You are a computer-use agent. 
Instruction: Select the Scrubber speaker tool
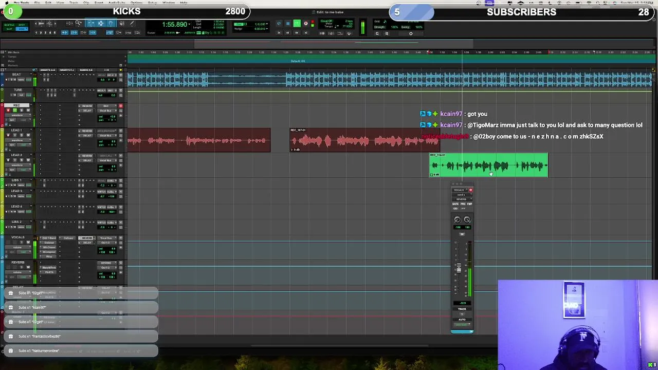coord(122,24)
